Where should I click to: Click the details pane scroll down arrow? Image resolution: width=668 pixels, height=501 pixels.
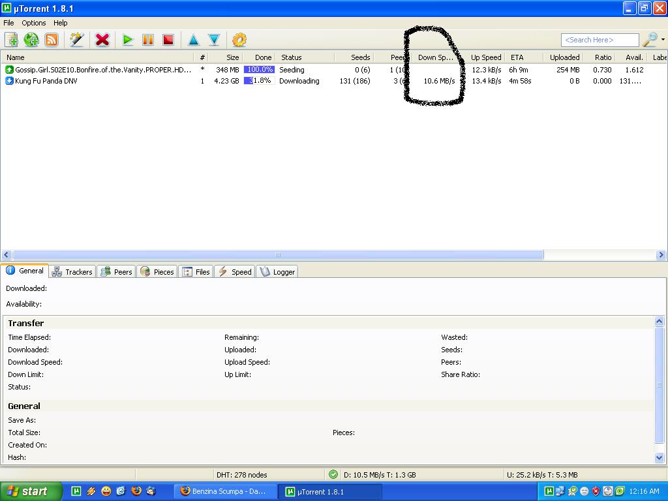click(659, 458)
